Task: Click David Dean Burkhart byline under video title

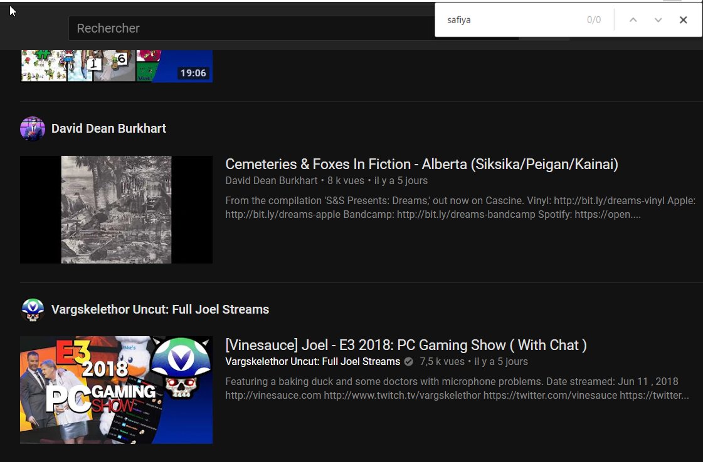Action: tap(272, 180)
